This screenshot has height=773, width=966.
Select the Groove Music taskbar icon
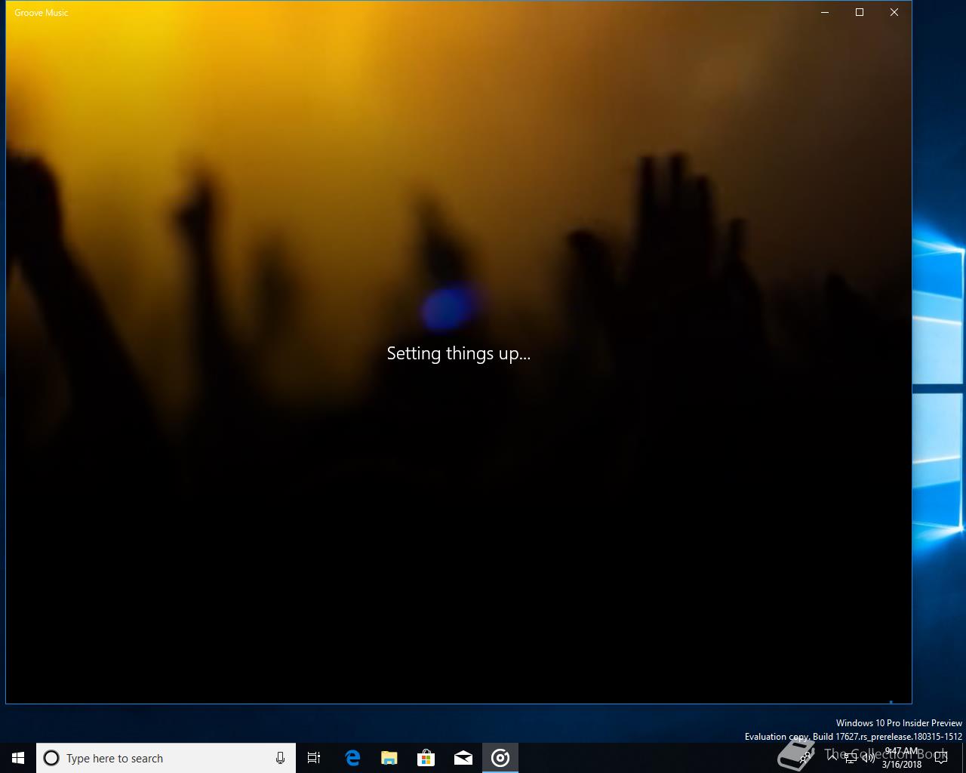tap(500, 758)
